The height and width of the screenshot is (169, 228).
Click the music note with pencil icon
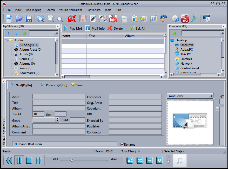[x=153, y=19]
